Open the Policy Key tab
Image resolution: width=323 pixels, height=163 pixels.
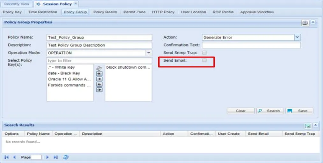point(12,12)
